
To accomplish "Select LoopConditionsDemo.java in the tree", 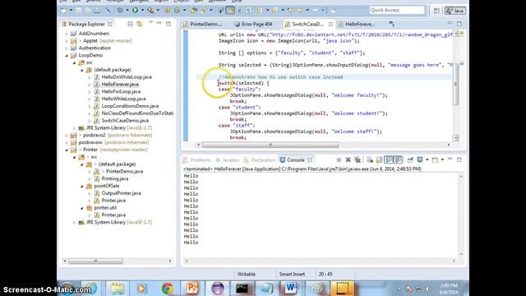I will tap(130, 106).
